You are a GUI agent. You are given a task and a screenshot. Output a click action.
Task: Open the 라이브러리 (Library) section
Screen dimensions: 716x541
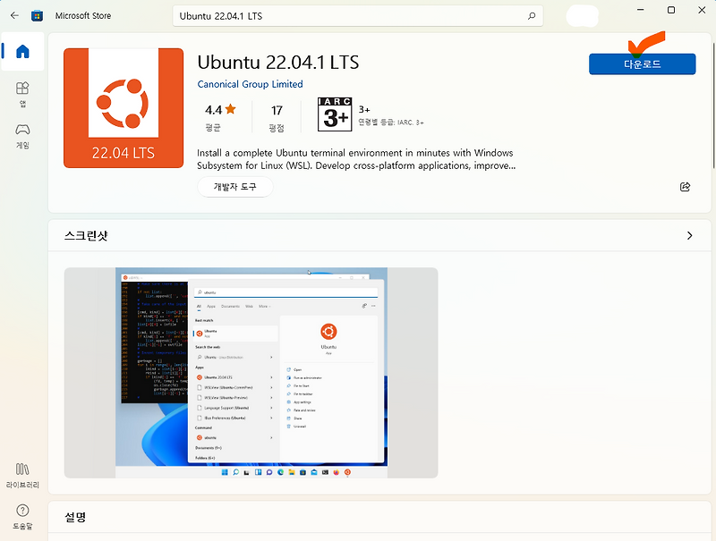click(x=22, y=472)
